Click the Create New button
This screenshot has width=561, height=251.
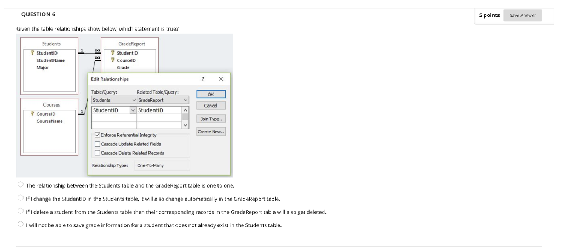pyautogui.click(x=211, y=132)
